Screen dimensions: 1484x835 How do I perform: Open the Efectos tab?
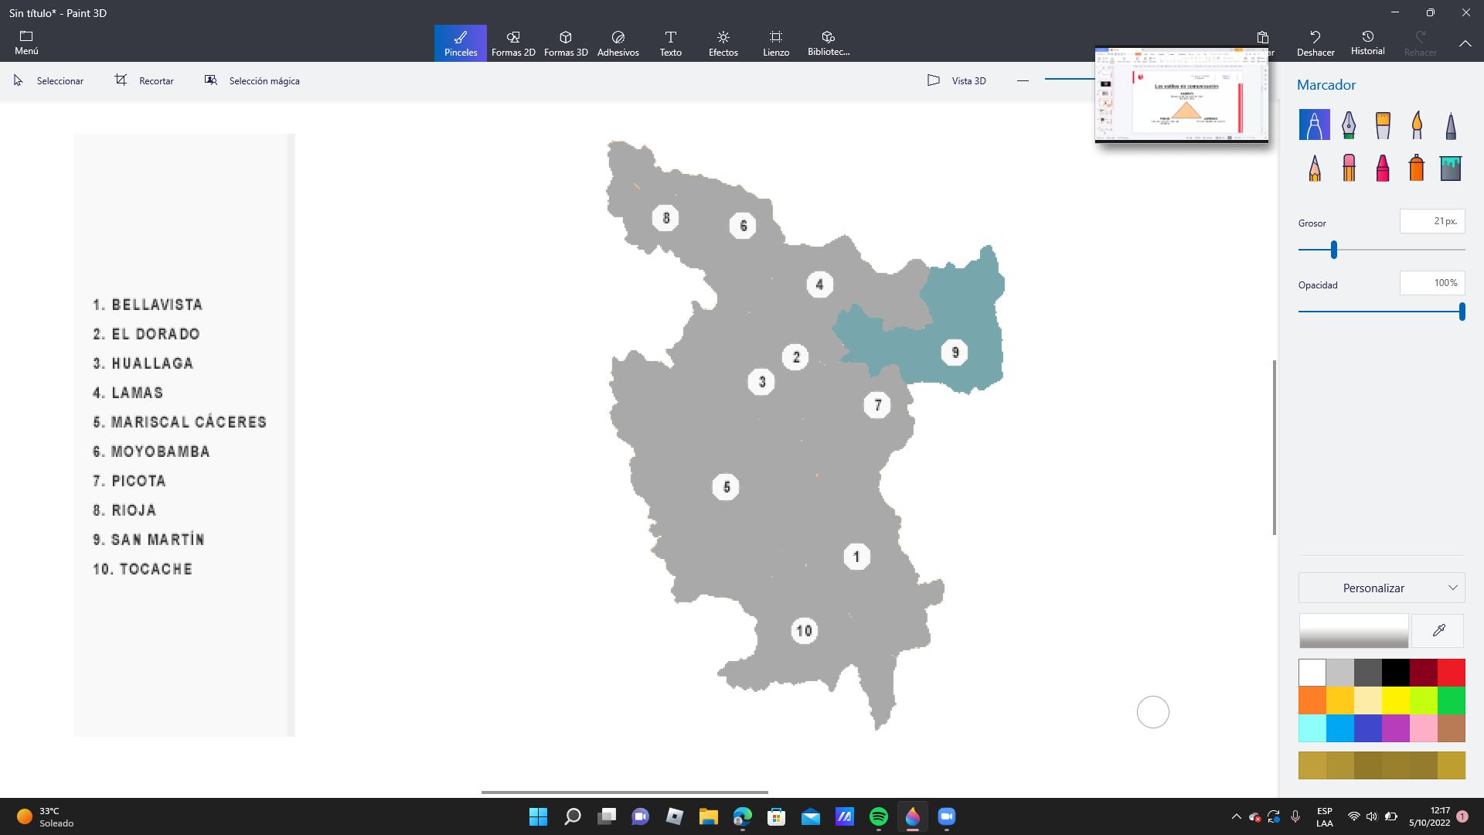pyautogui.click(x=723, y=43)
